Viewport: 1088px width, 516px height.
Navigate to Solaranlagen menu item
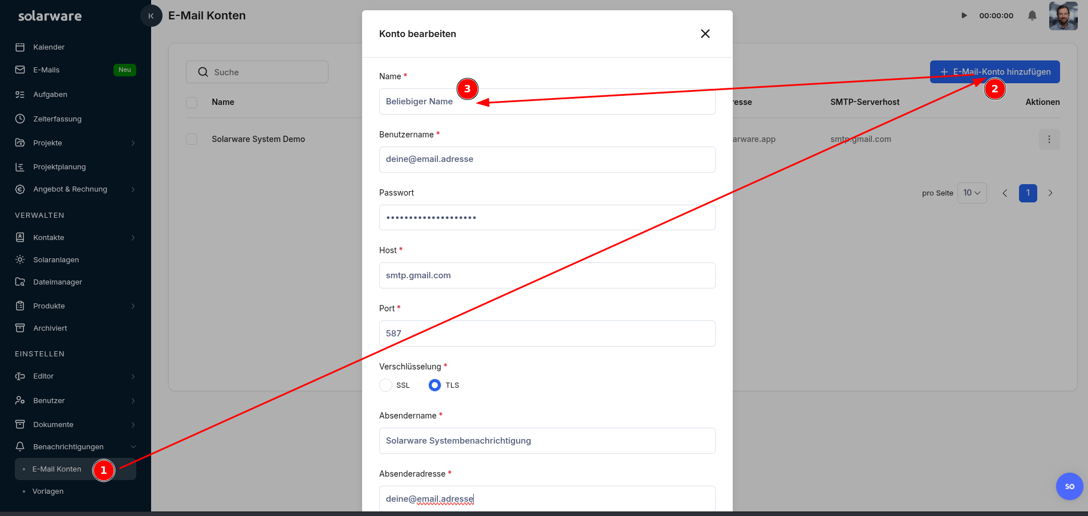[56, 259]
